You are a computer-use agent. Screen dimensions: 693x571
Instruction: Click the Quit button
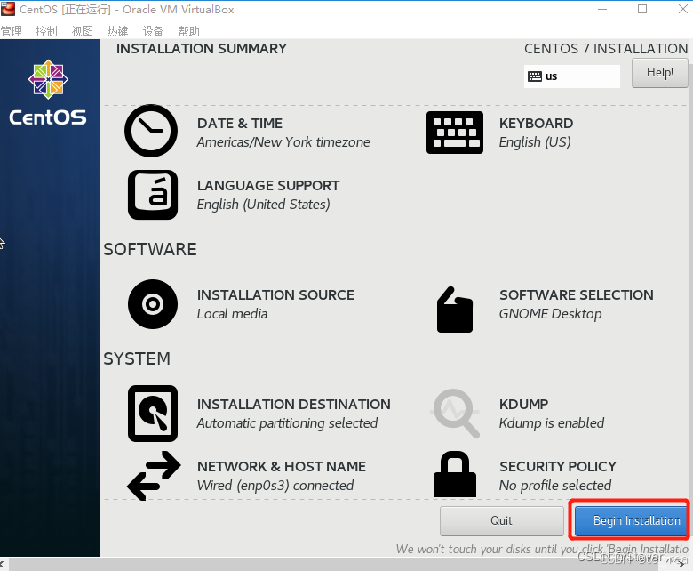[501, 520]
